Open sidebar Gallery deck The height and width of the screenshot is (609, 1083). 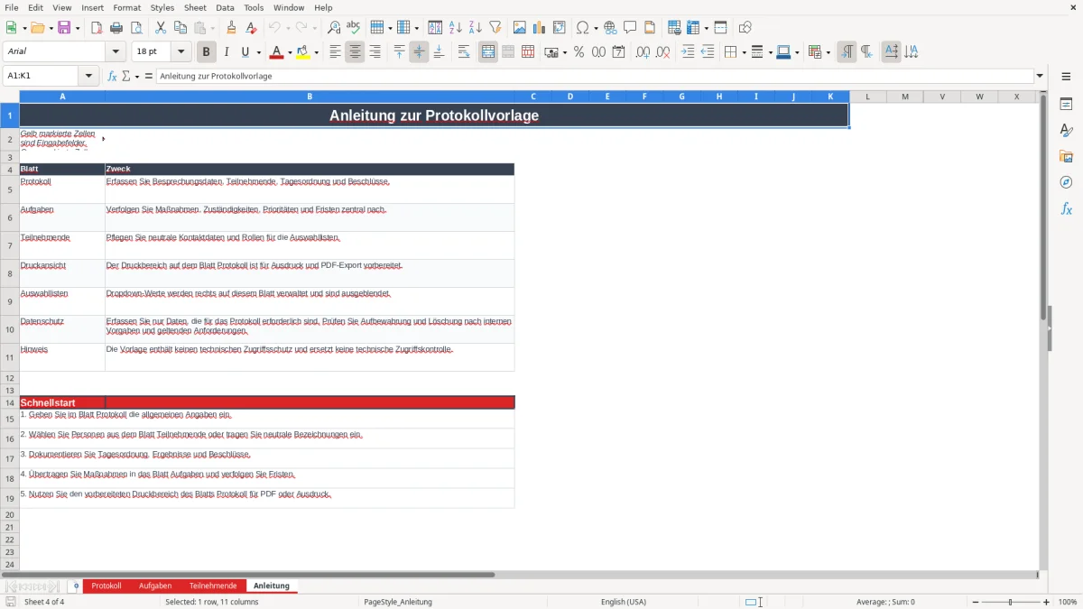1066,157
